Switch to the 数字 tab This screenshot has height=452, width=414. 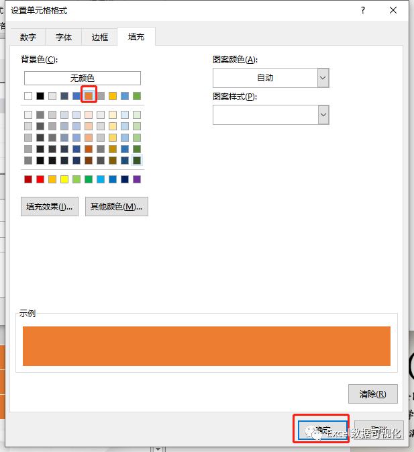tap(28, 37)
